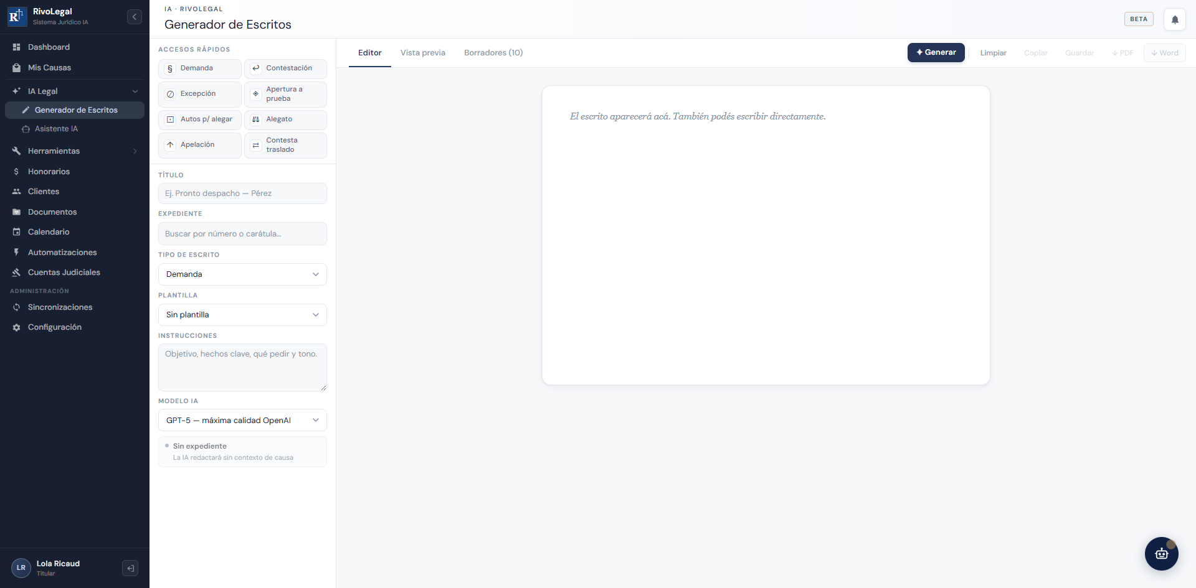Click the Limpiar button

[993, 53]
